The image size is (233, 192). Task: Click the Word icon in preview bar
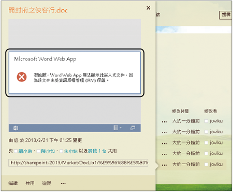click(x=16, y=128)
